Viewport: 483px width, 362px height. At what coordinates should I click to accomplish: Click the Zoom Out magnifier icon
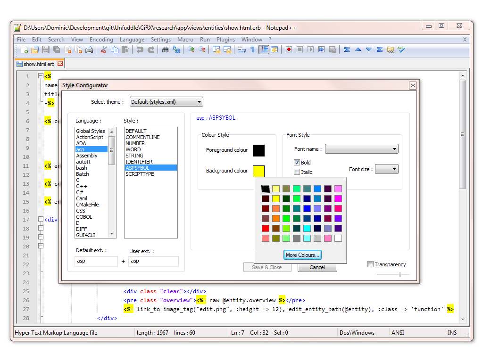202,49
